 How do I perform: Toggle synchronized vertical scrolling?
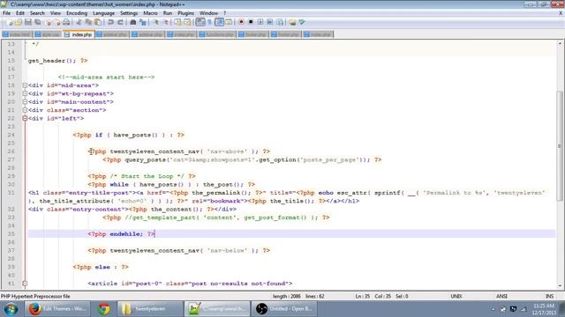pyautogui.click(x=178, y=22)
